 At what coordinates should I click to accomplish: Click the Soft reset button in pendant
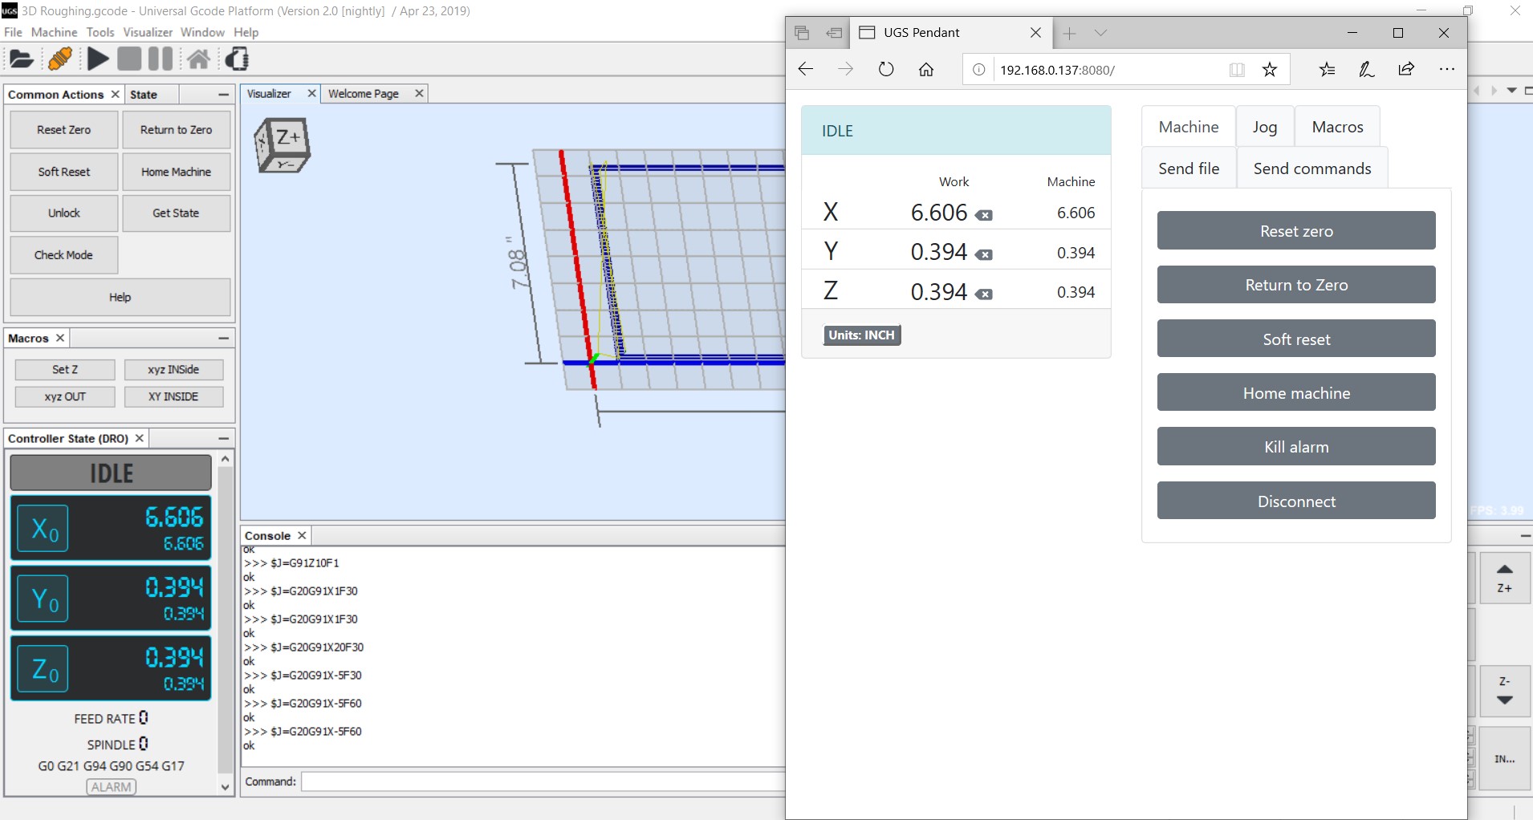1296,339
